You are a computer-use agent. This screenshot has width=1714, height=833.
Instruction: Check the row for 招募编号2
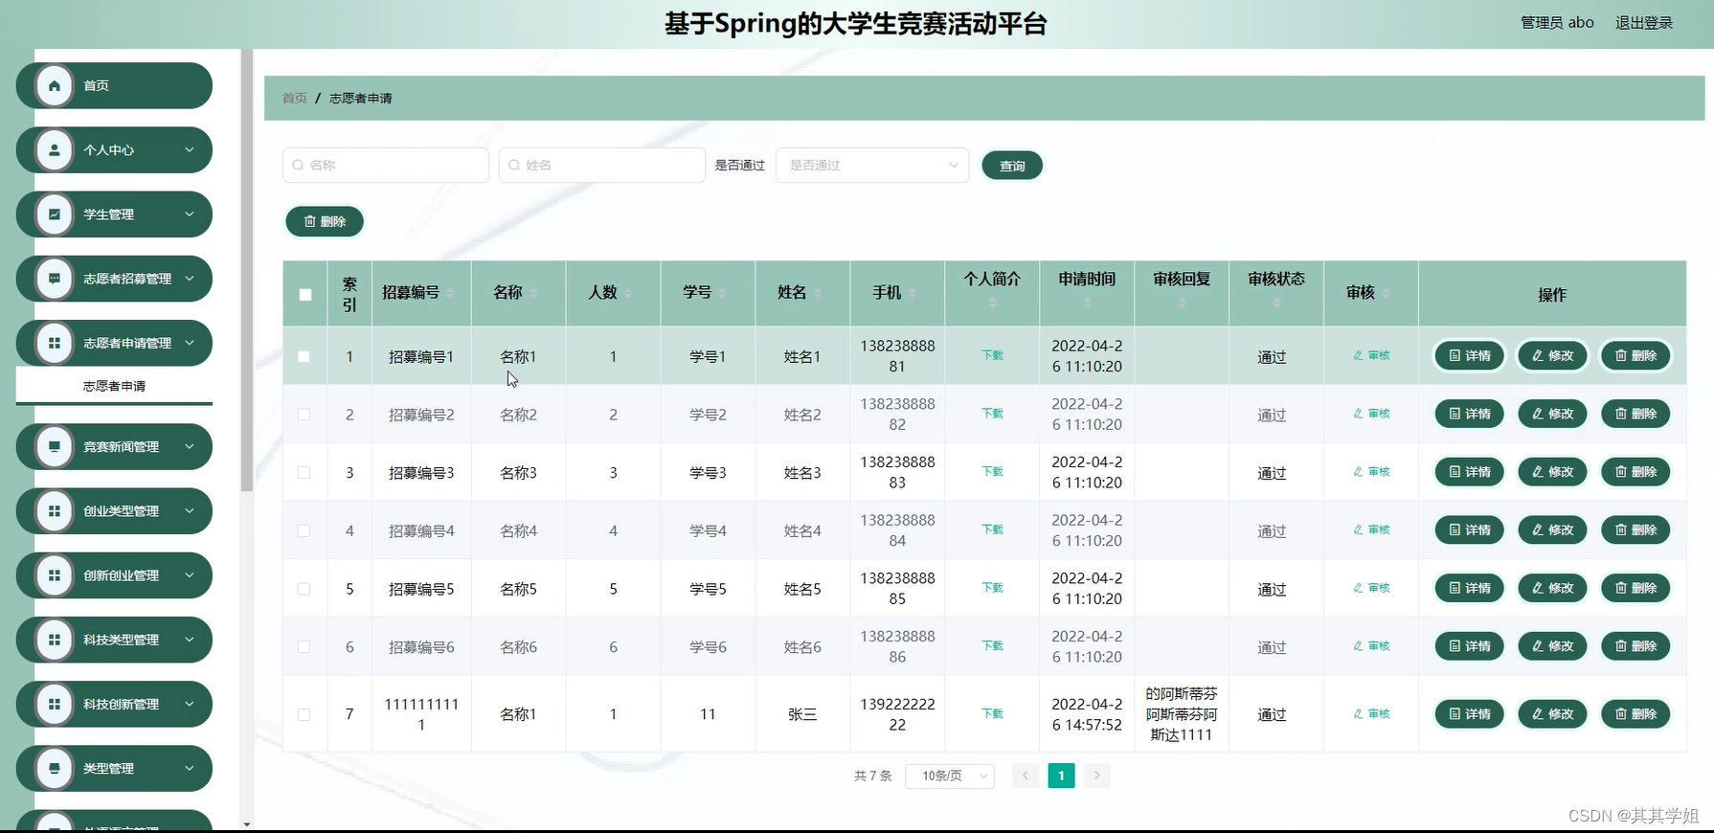coord(304,415)
